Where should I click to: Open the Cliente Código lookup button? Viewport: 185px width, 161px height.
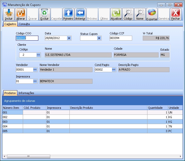pos(38,55)
